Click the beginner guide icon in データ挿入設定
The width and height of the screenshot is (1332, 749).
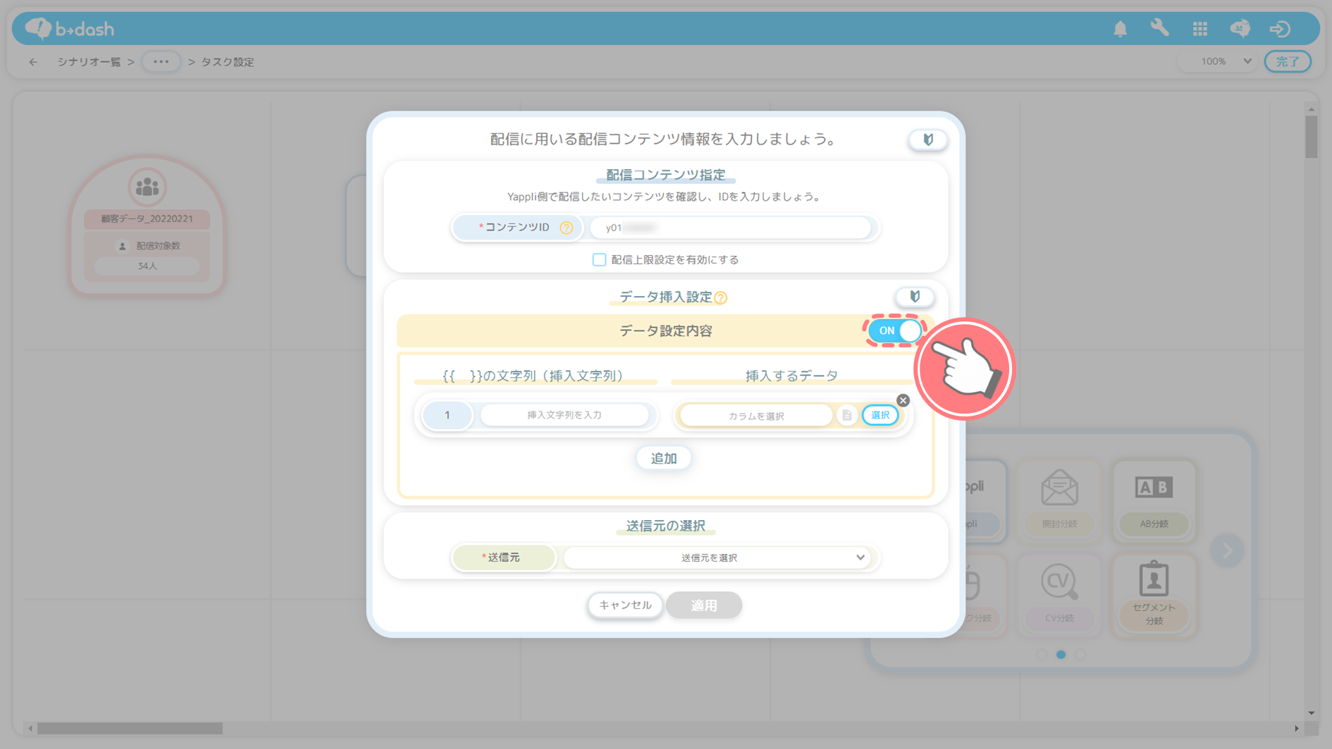coord(915,297)
